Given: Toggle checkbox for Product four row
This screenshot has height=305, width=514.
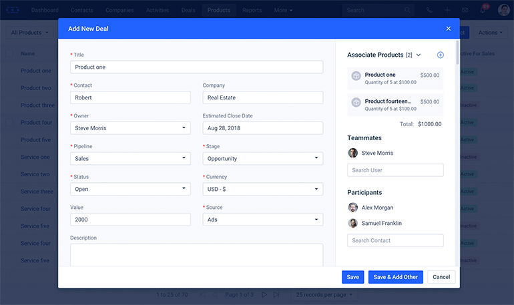Looking at the screenshot, I should point(9,122).
